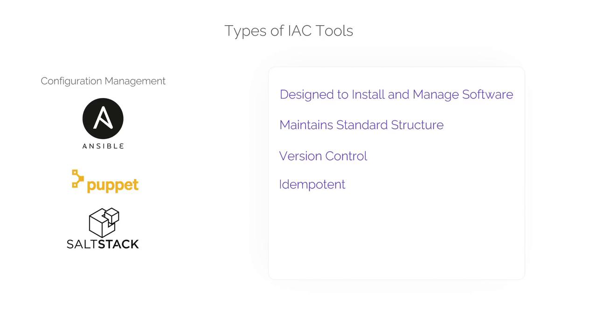Screen dimensions: 597x336
Task: Click the 'Maintains Standard Structure' line
Action: 361,125
